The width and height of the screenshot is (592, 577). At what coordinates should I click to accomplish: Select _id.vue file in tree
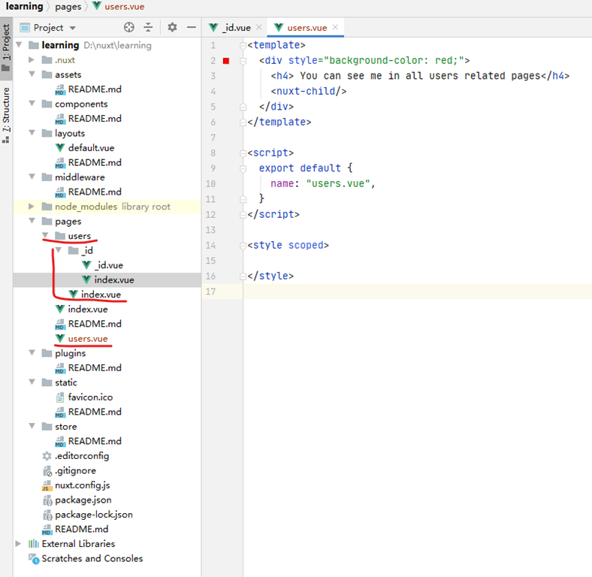coord(109,265)
